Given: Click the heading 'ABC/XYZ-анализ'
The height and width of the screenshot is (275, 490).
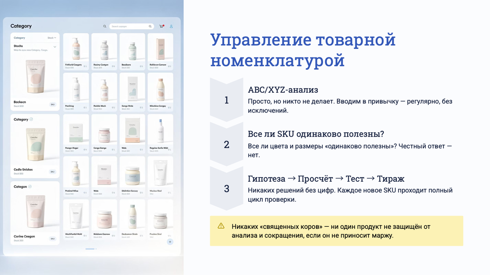Looking at the screenshot, I should pyautogui.click(x=283, y=90).
